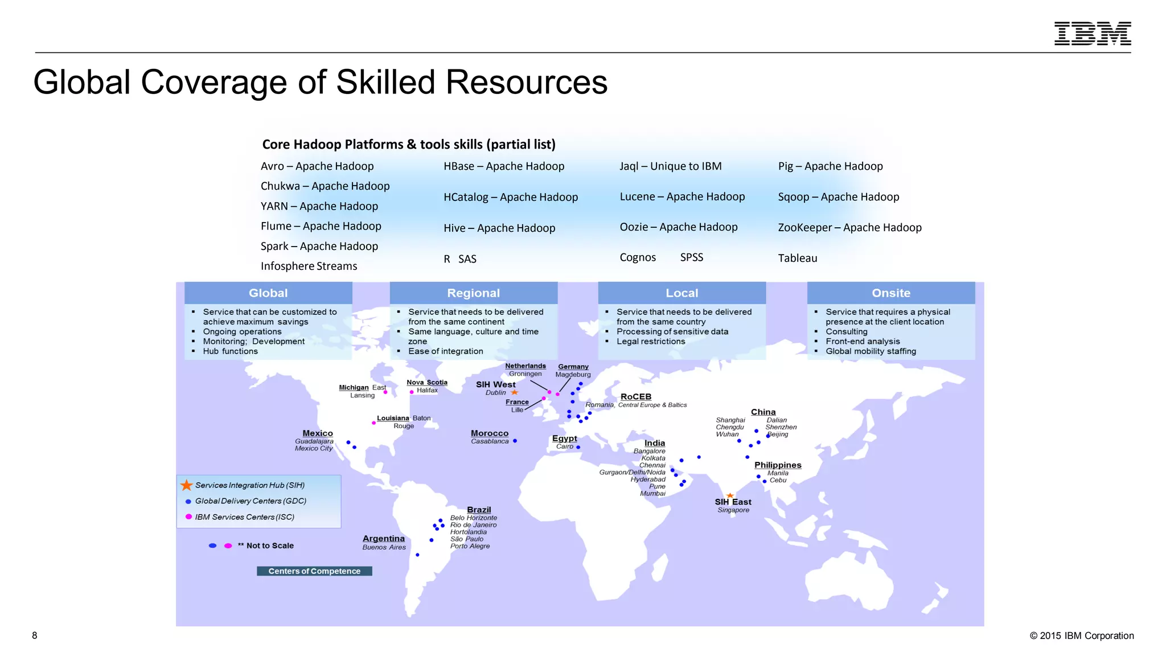Click Spark – Apache Hadoop

click(319, 246)
